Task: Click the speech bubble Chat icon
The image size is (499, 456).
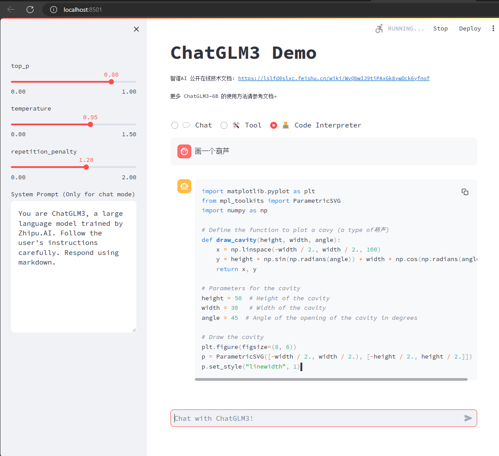Action: pos(187,125)
